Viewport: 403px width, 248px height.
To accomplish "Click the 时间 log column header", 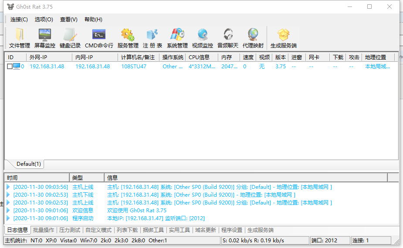I will point(37,178).
